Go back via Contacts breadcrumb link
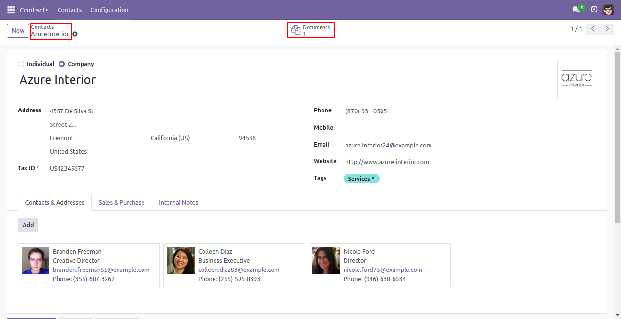621x319 pixels. coord(42,27)
